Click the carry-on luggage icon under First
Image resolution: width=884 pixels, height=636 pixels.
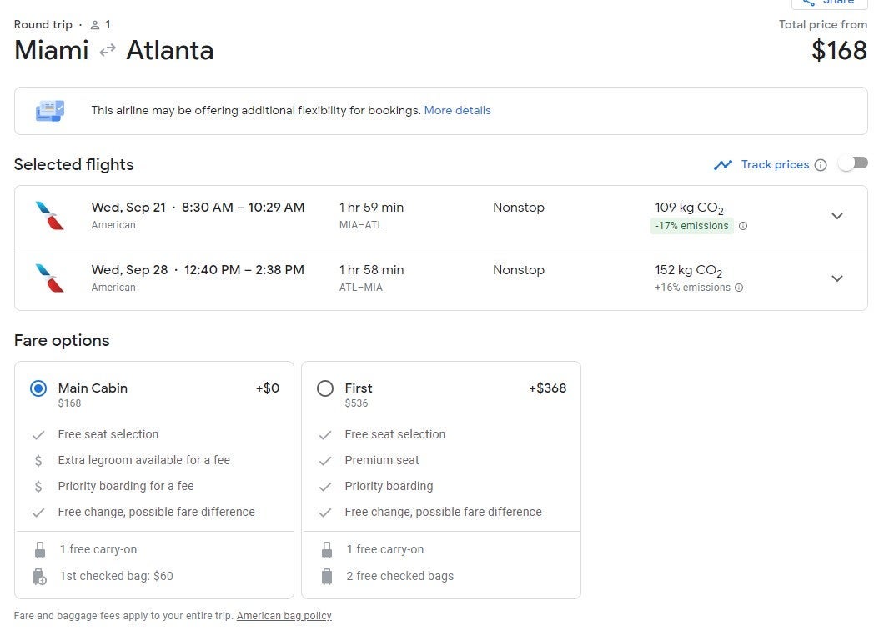click(326, 550)
